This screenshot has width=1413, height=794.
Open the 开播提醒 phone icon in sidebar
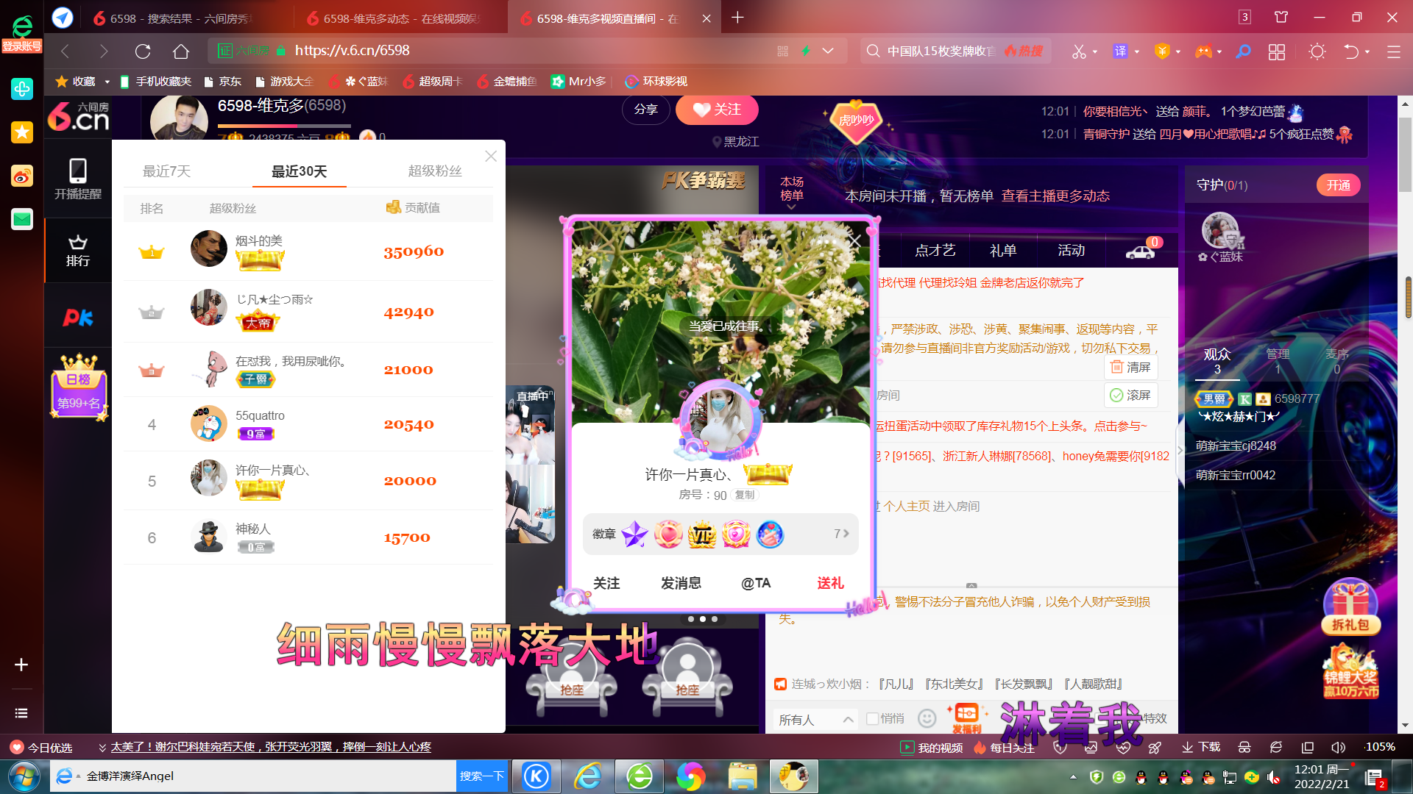78,179
